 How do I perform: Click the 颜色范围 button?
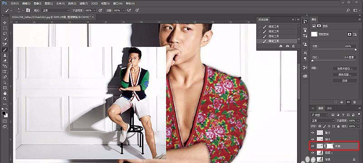(x=345, y=75)
